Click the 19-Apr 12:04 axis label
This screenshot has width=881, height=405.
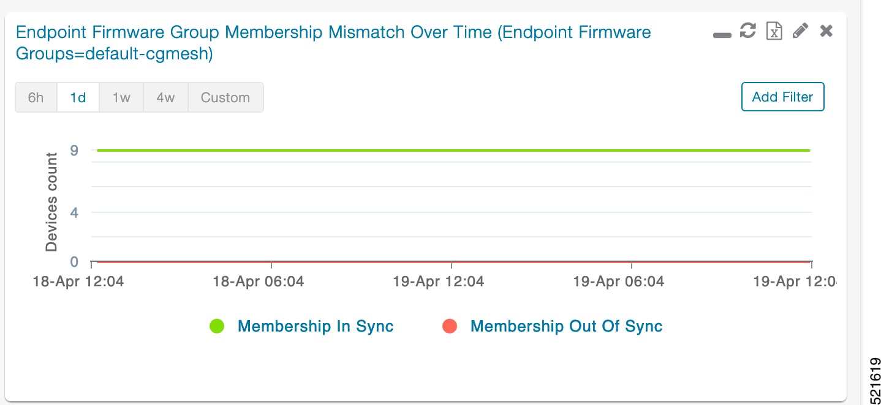(x=439, y=282)
